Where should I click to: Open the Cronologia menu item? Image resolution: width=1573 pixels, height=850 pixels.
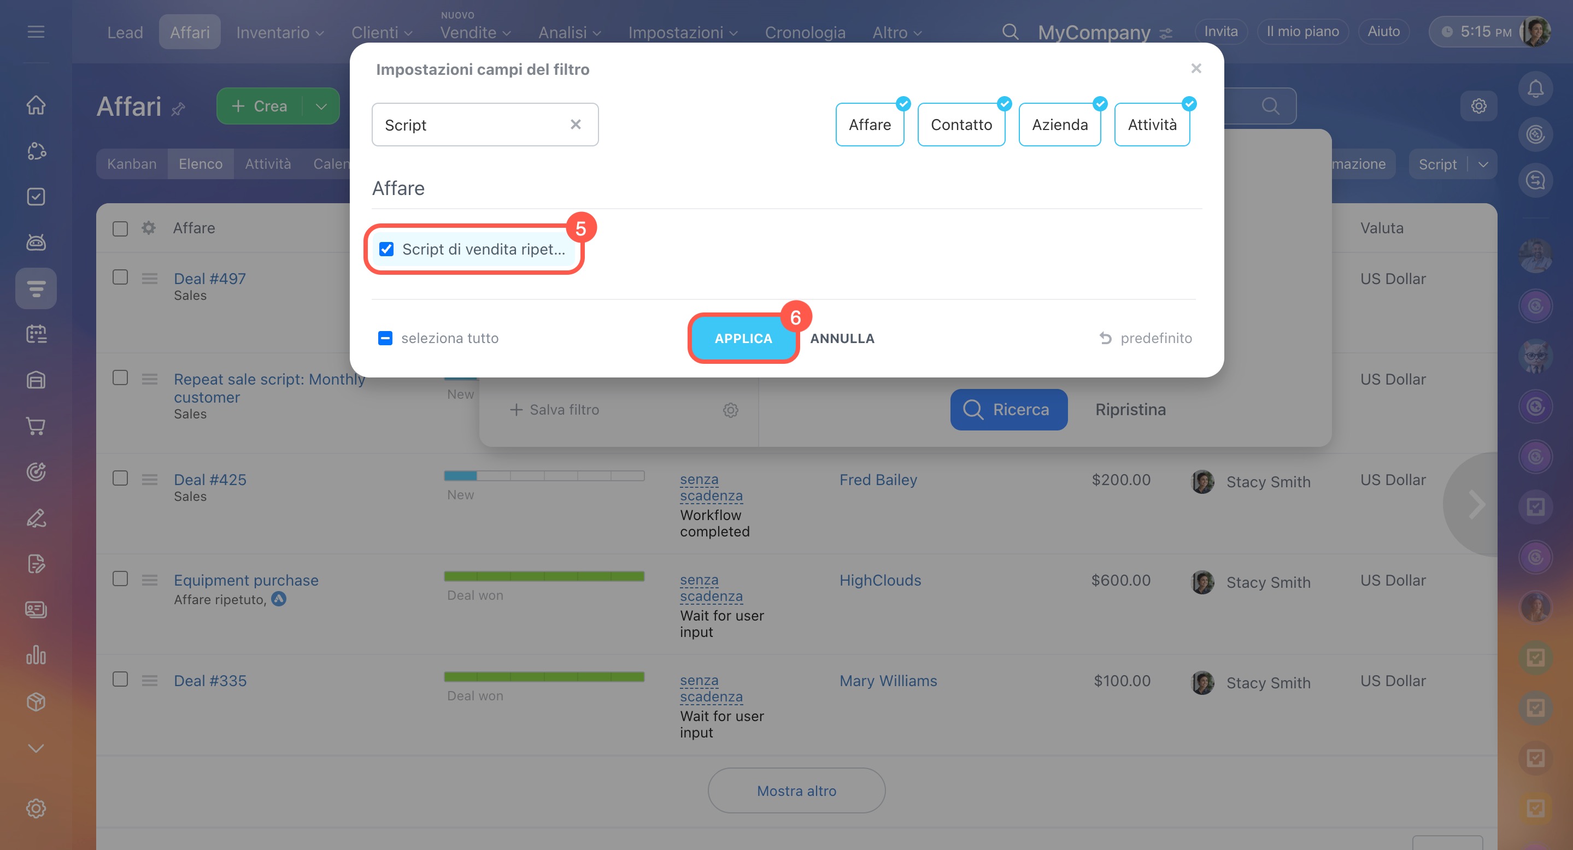(x=805, y=32)
